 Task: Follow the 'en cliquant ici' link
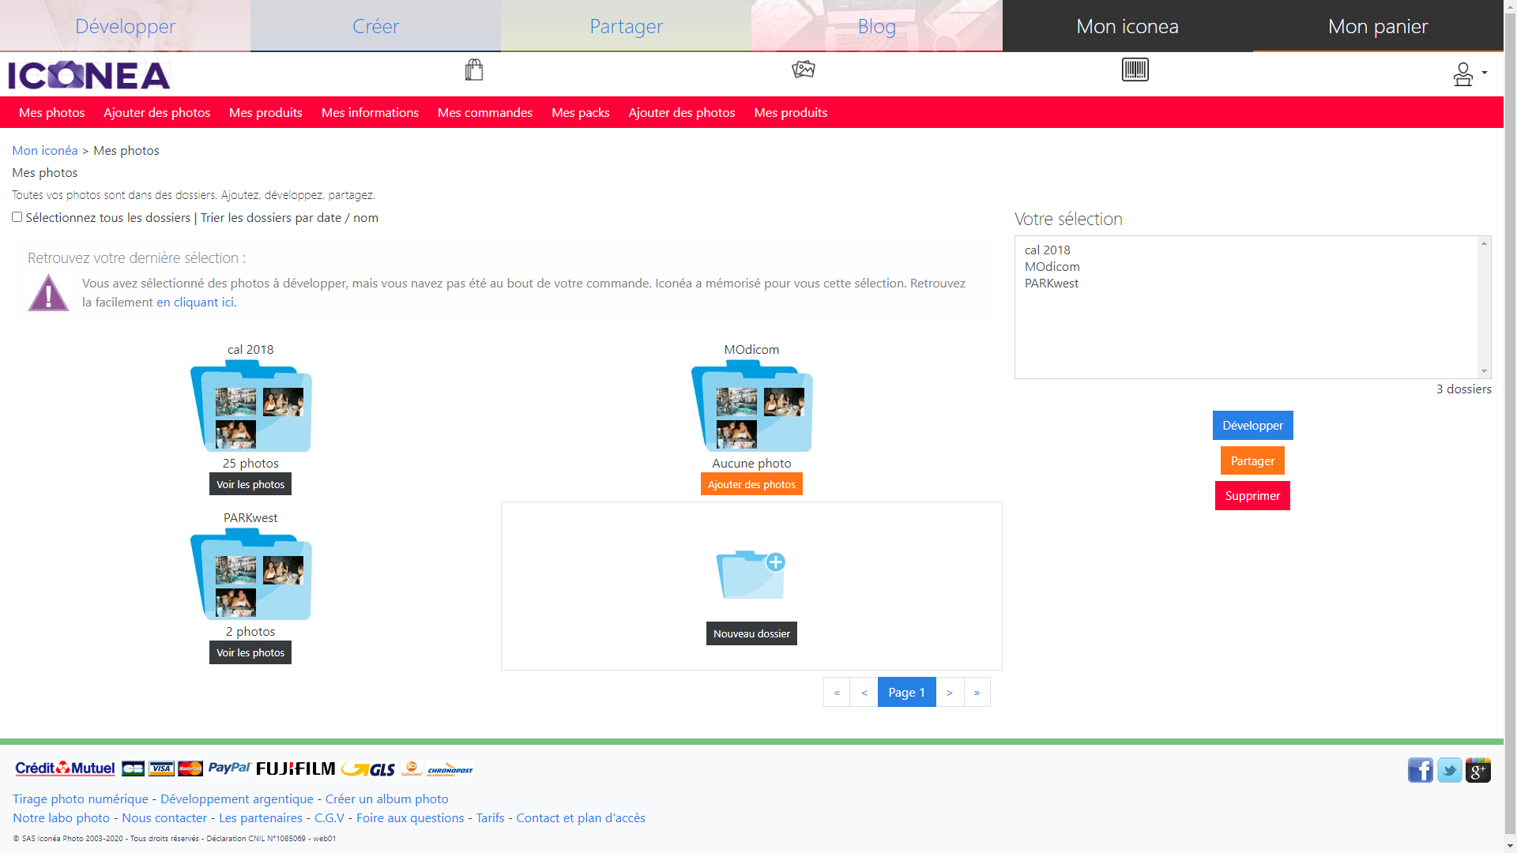pyautogui.click(x=195, y=302)
